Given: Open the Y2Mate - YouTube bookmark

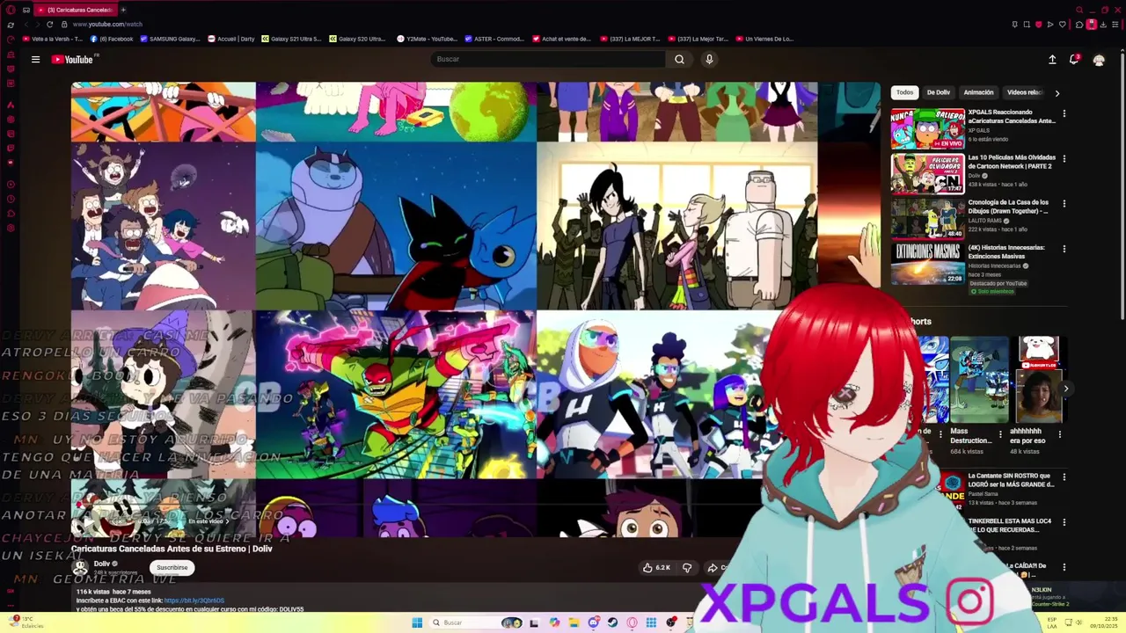Looking at the screenshot, I should click(428, 39).
